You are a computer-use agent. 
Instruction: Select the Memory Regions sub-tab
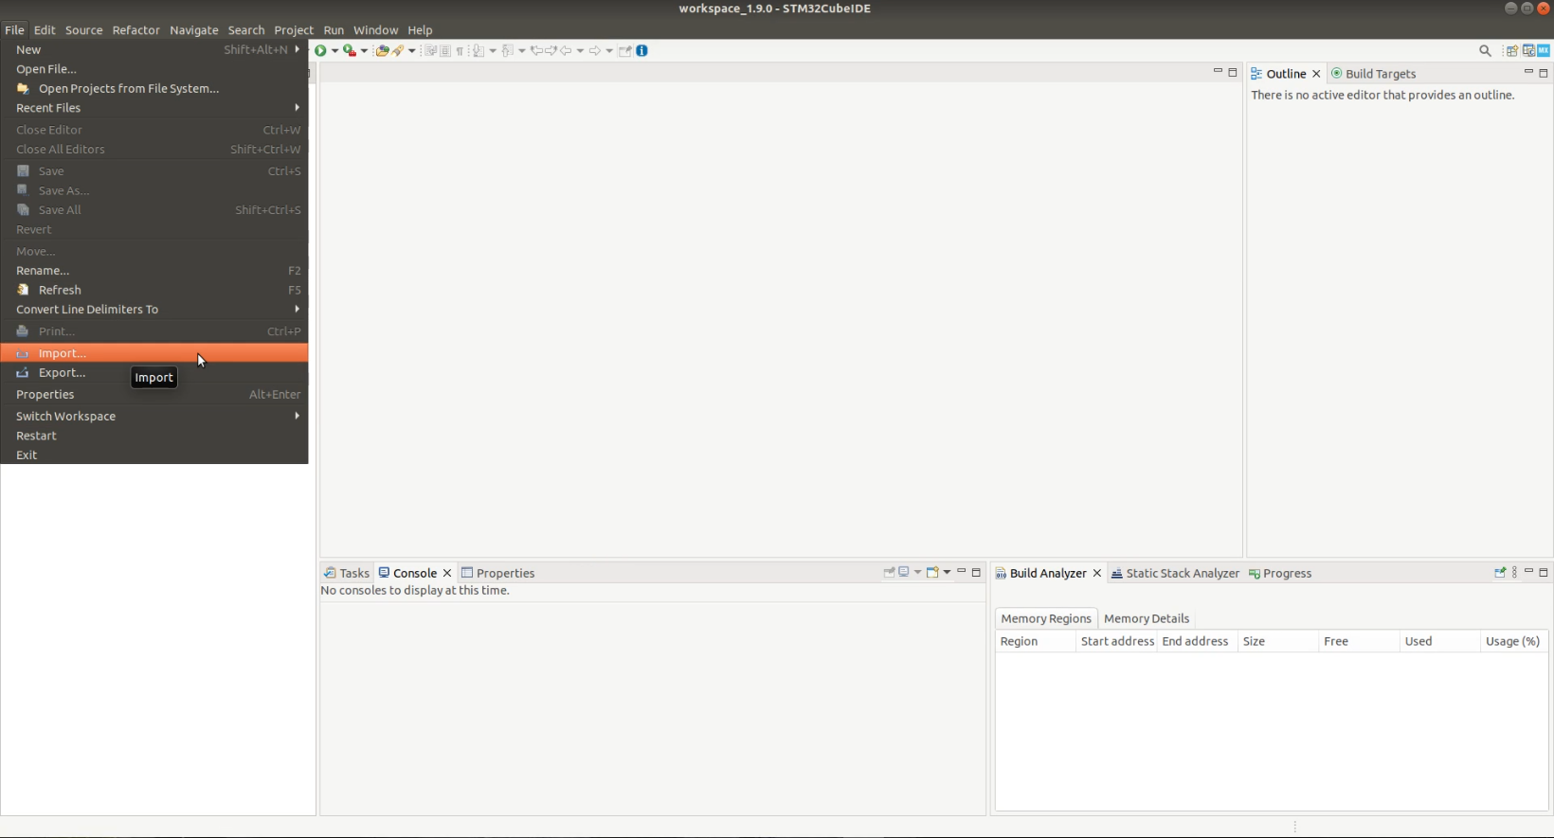coord(1046,618)
